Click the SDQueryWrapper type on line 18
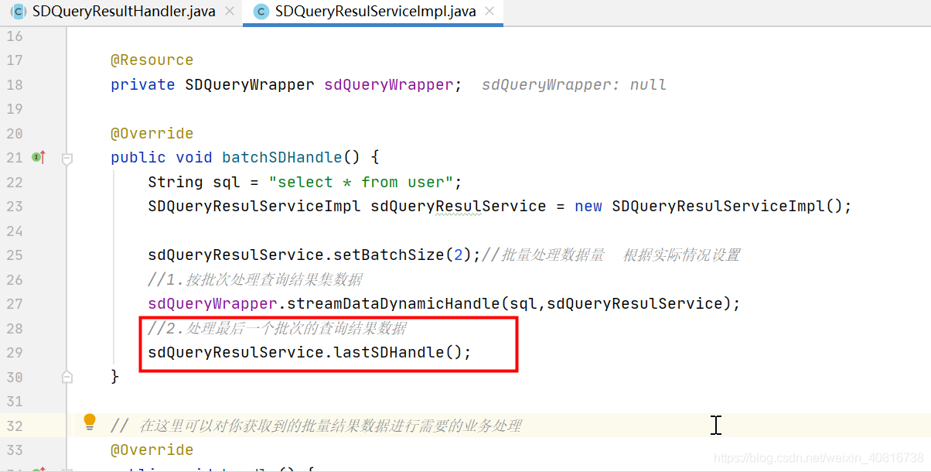The height and width of the screenshot is (472, 931). click(250, 84)
